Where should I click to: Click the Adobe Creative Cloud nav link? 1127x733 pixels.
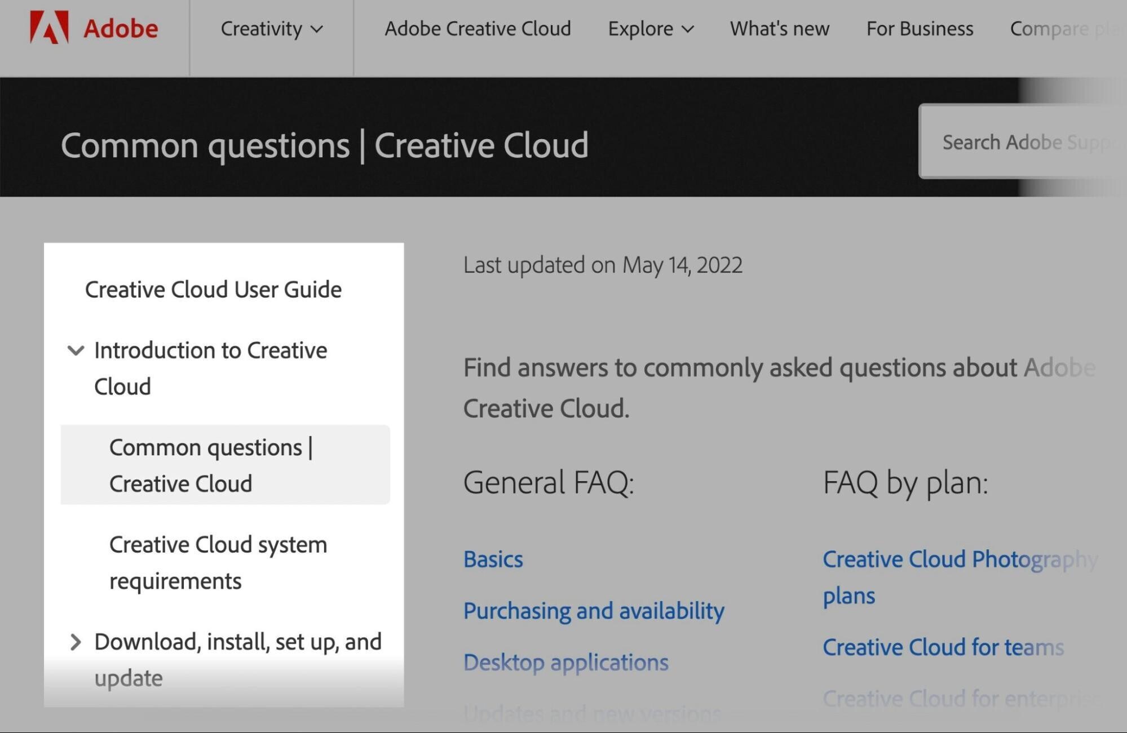click(476, 29)
